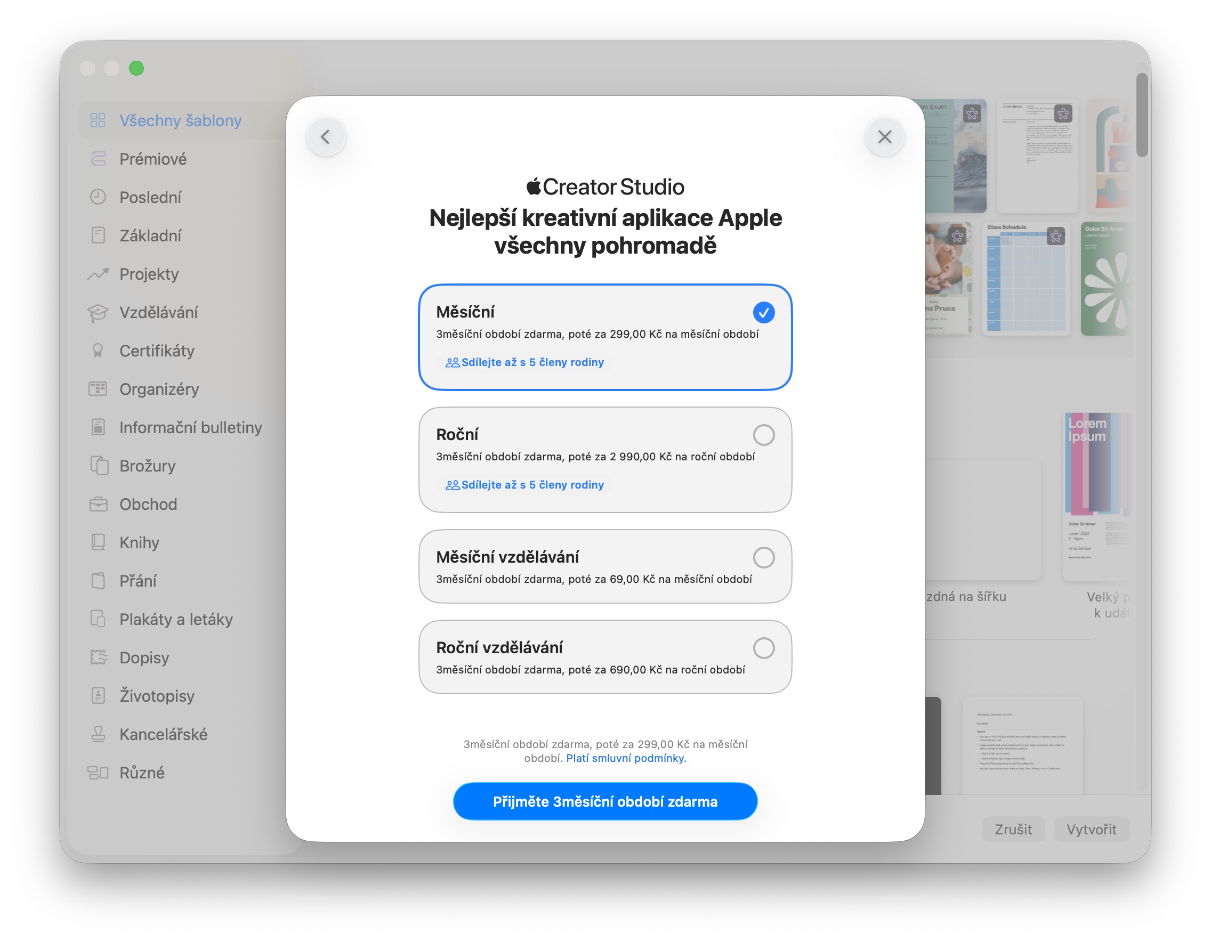Open the Platí smluvní podmínky link
The image size is (1211, 942).
pyautogui.click(x=626, y=758)
